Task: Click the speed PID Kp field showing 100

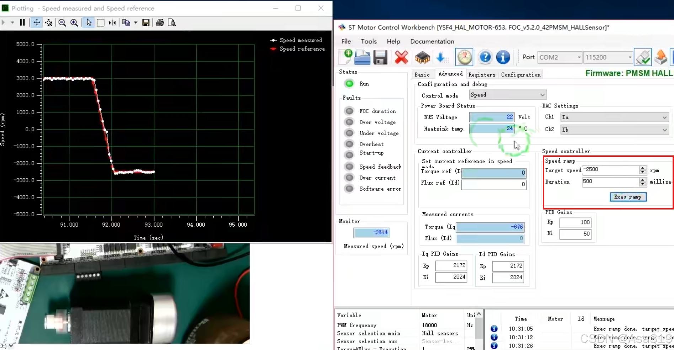Action: tap(575, 222)
